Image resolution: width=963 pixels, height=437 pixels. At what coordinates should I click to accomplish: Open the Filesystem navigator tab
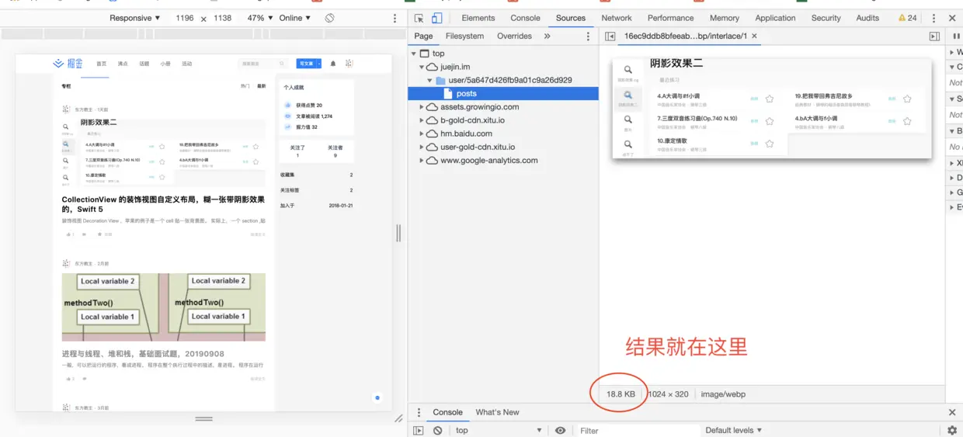click(x=464, y=36)
